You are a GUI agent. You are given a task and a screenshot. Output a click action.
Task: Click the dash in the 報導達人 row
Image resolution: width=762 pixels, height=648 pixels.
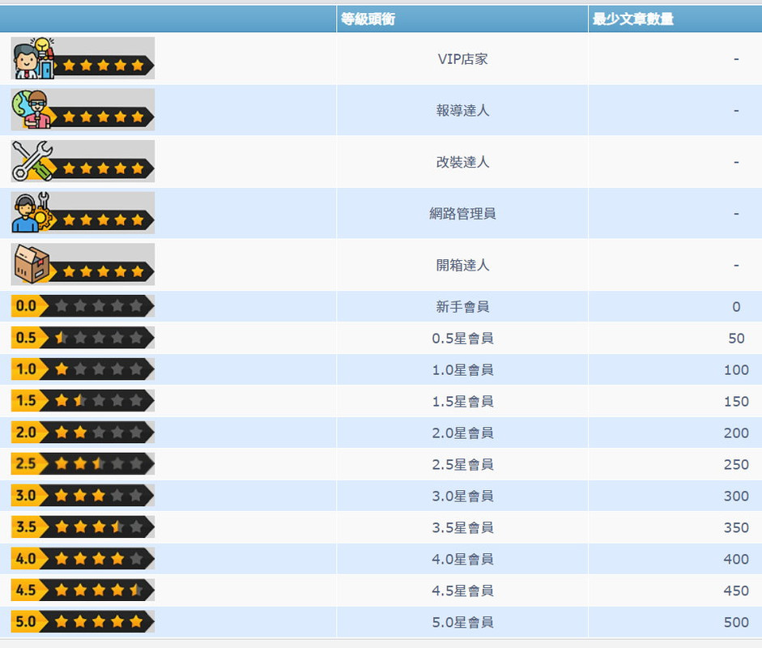736,111
